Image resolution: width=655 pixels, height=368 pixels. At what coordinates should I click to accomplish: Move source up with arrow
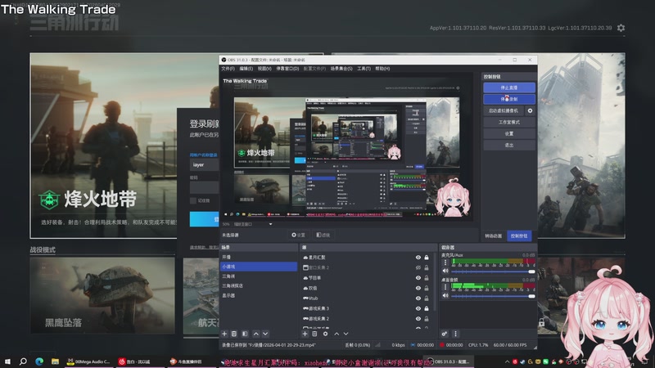(337, 334)
